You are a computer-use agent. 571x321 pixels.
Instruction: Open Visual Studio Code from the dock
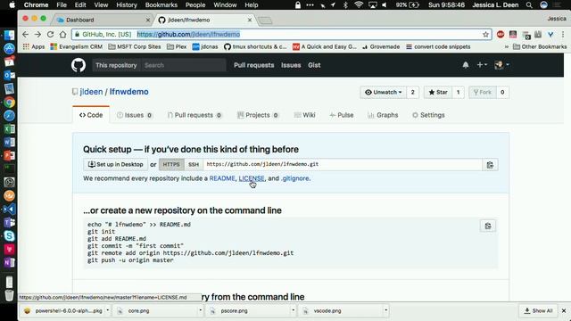9,210
